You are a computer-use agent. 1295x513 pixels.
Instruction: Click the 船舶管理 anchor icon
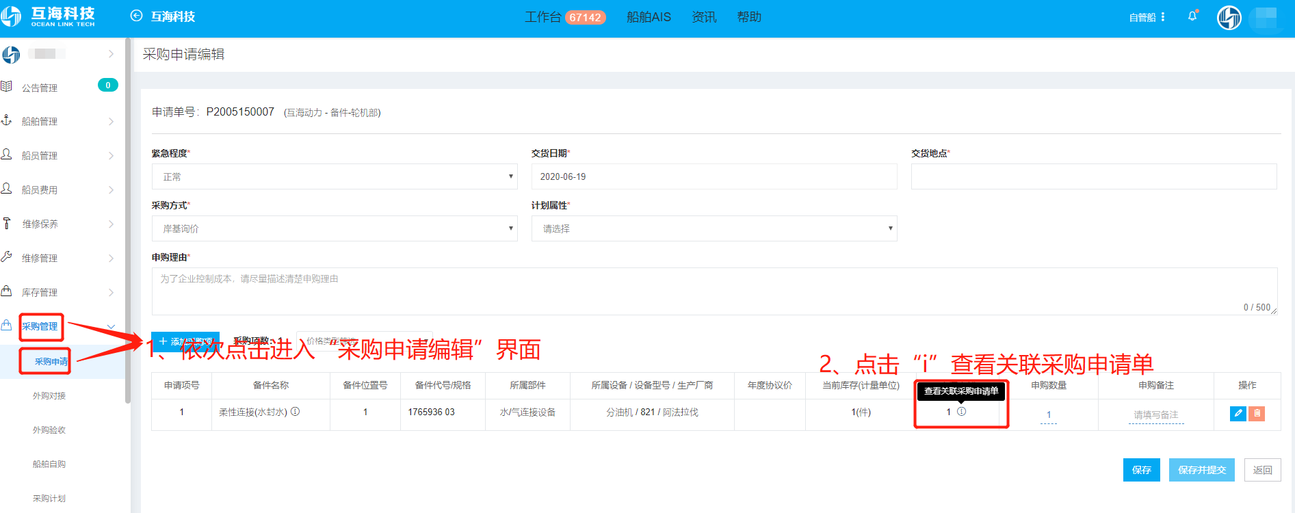[x=7, y=120]
